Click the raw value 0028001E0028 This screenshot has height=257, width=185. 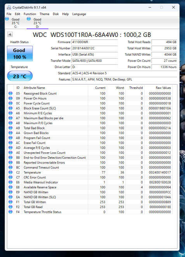click(160, 182)
